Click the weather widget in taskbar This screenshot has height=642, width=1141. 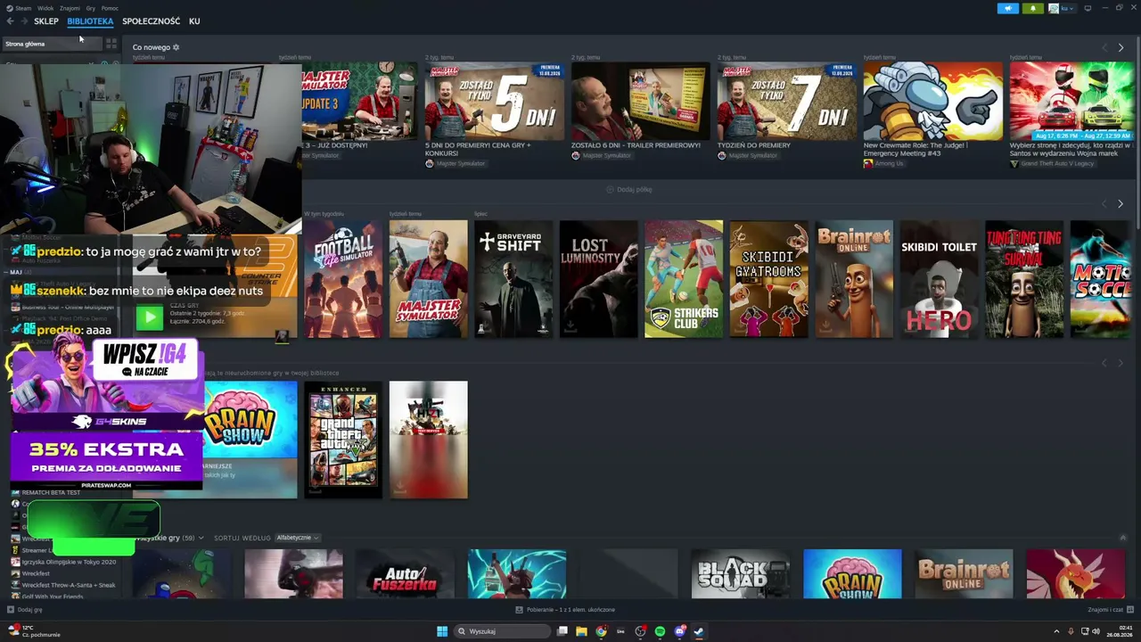click(36, 631)
